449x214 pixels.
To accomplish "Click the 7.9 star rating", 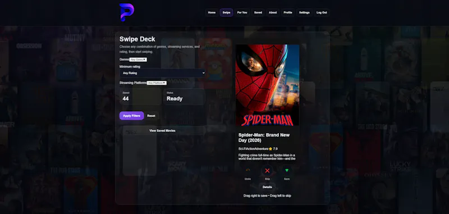I will pyautogui.click(x=273, y=149).
